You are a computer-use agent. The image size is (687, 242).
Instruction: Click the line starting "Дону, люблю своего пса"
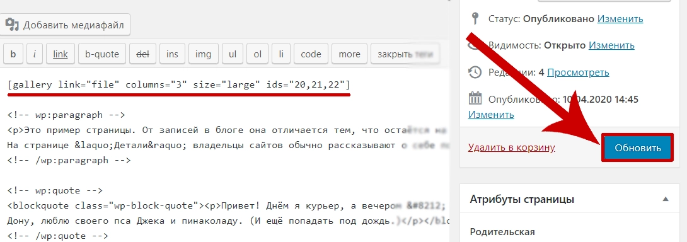coord(228,221)
